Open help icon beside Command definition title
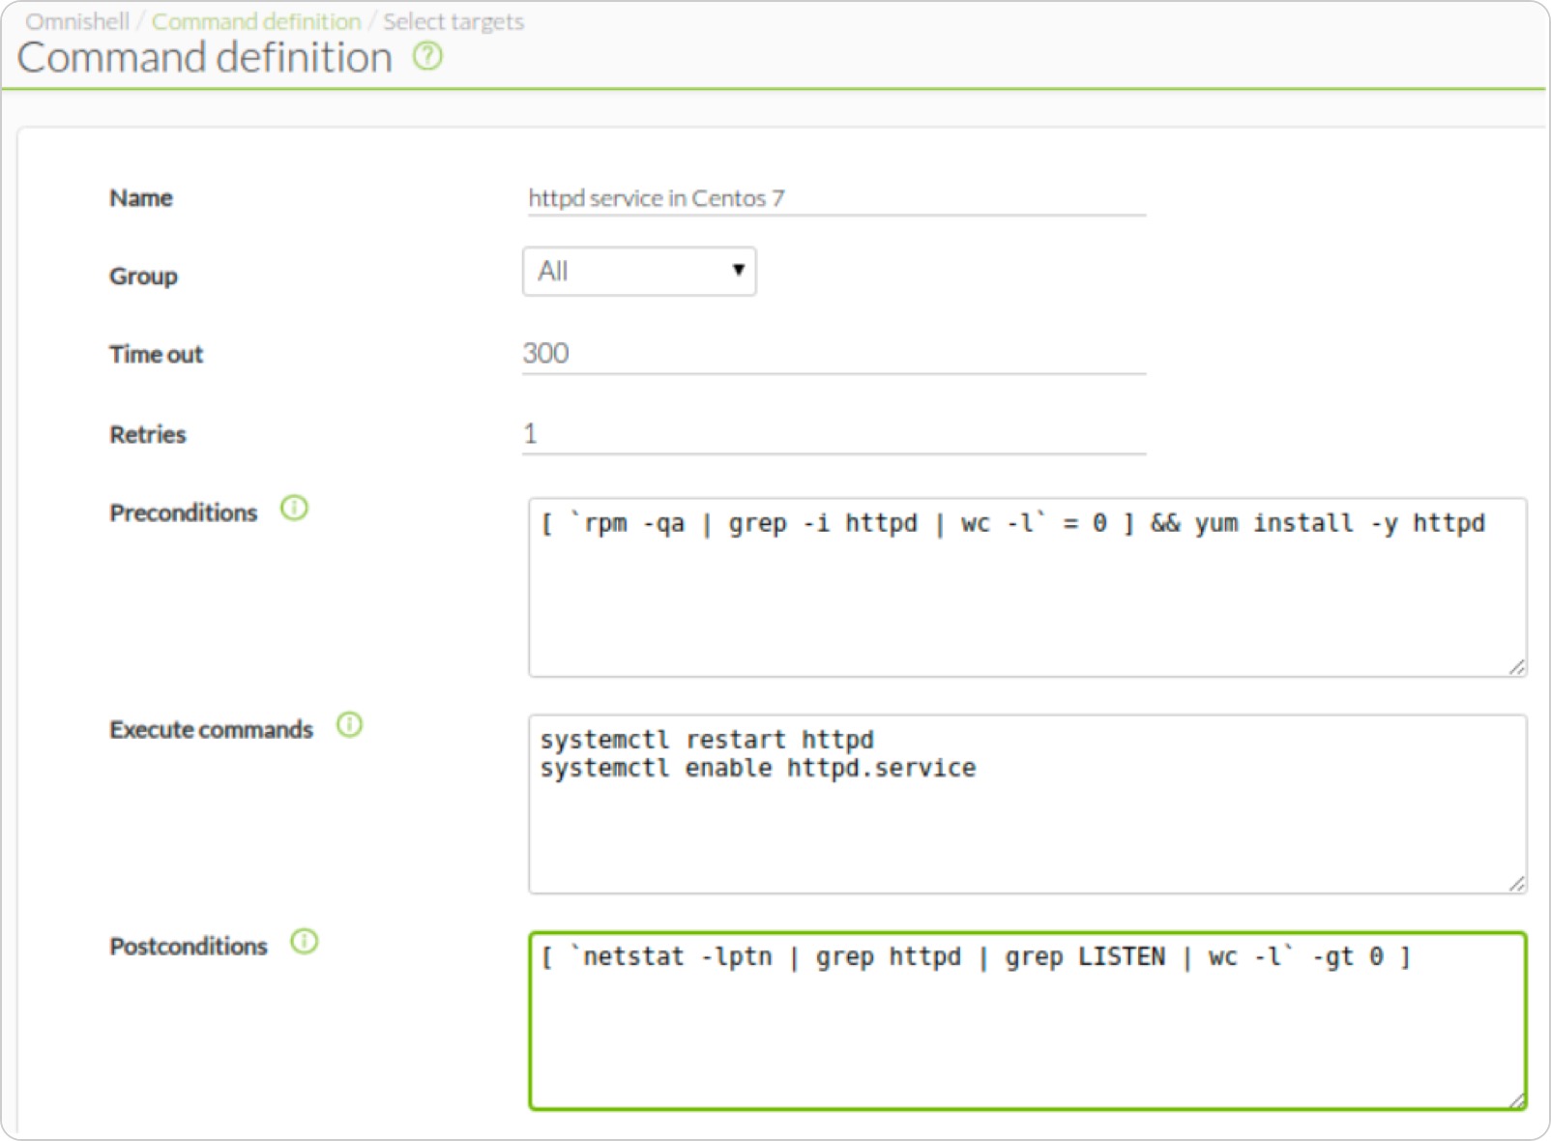This screenshot has height=1141, width=1551. point(427,56)
